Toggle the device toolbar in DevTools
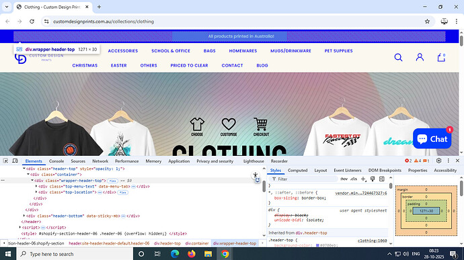464x260 pixels. click(15, 161)
